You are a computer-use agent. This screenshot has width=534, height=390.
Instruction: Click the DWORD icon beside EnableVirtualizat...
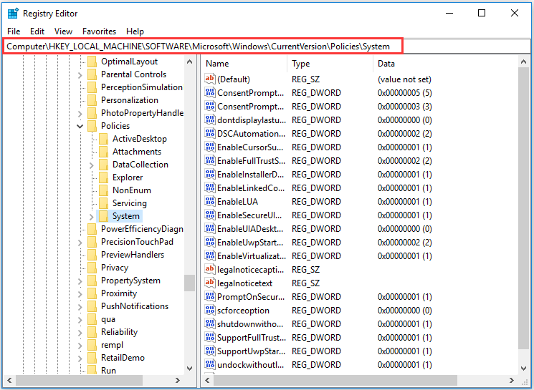click(x=210, y=255)
